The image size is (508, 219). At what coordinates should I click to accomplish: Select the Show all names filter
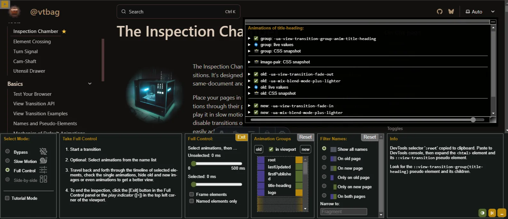[x=324, y=149]
